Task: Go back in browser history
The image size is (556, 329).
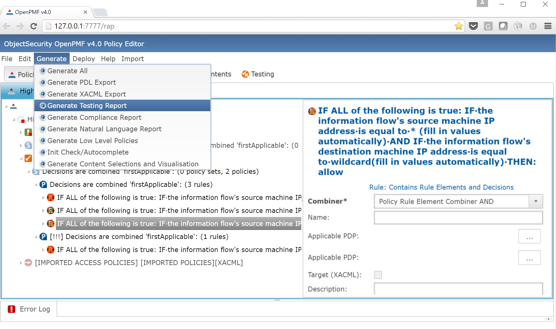Action: 7,26
